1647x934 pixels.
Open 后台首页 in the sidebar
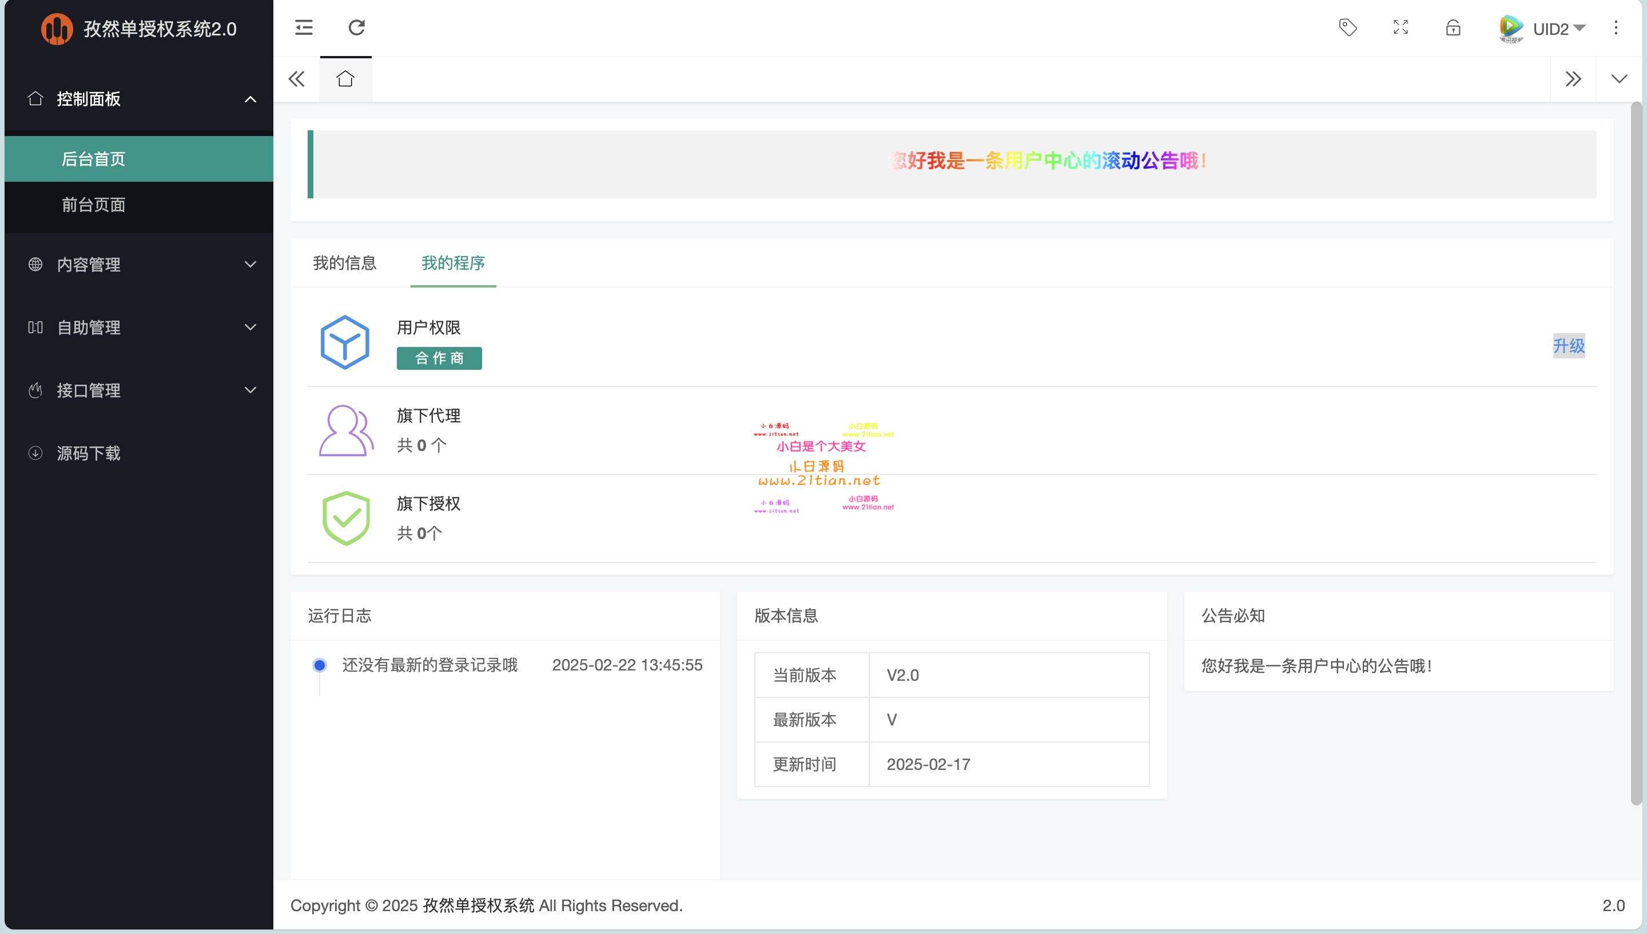[138, 158]
